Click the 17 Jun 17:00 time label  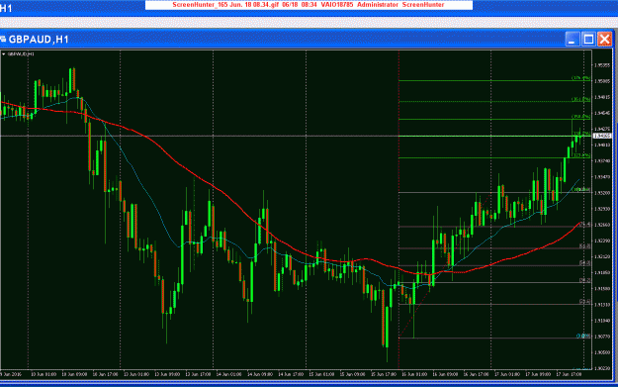(569, 374)
